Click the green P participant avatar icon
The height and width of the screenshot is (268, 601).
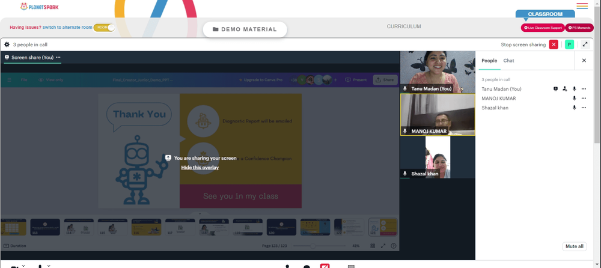click(570, 44)
